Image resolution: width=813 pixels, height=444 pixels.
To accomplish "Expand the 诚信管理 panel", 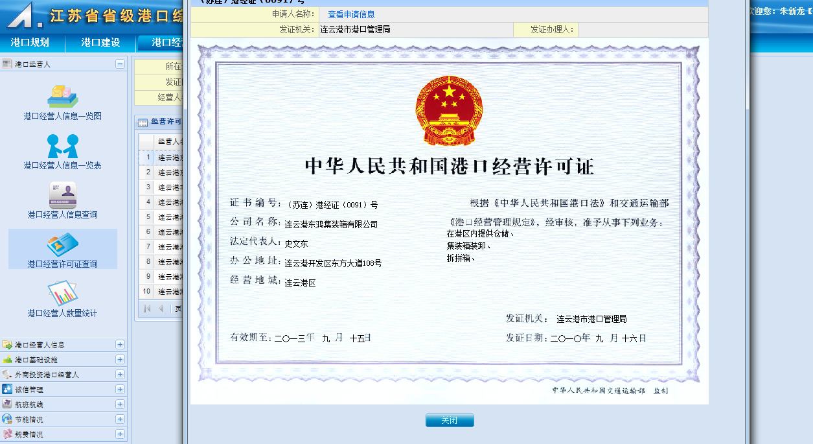I will click(x=120, y=390).
